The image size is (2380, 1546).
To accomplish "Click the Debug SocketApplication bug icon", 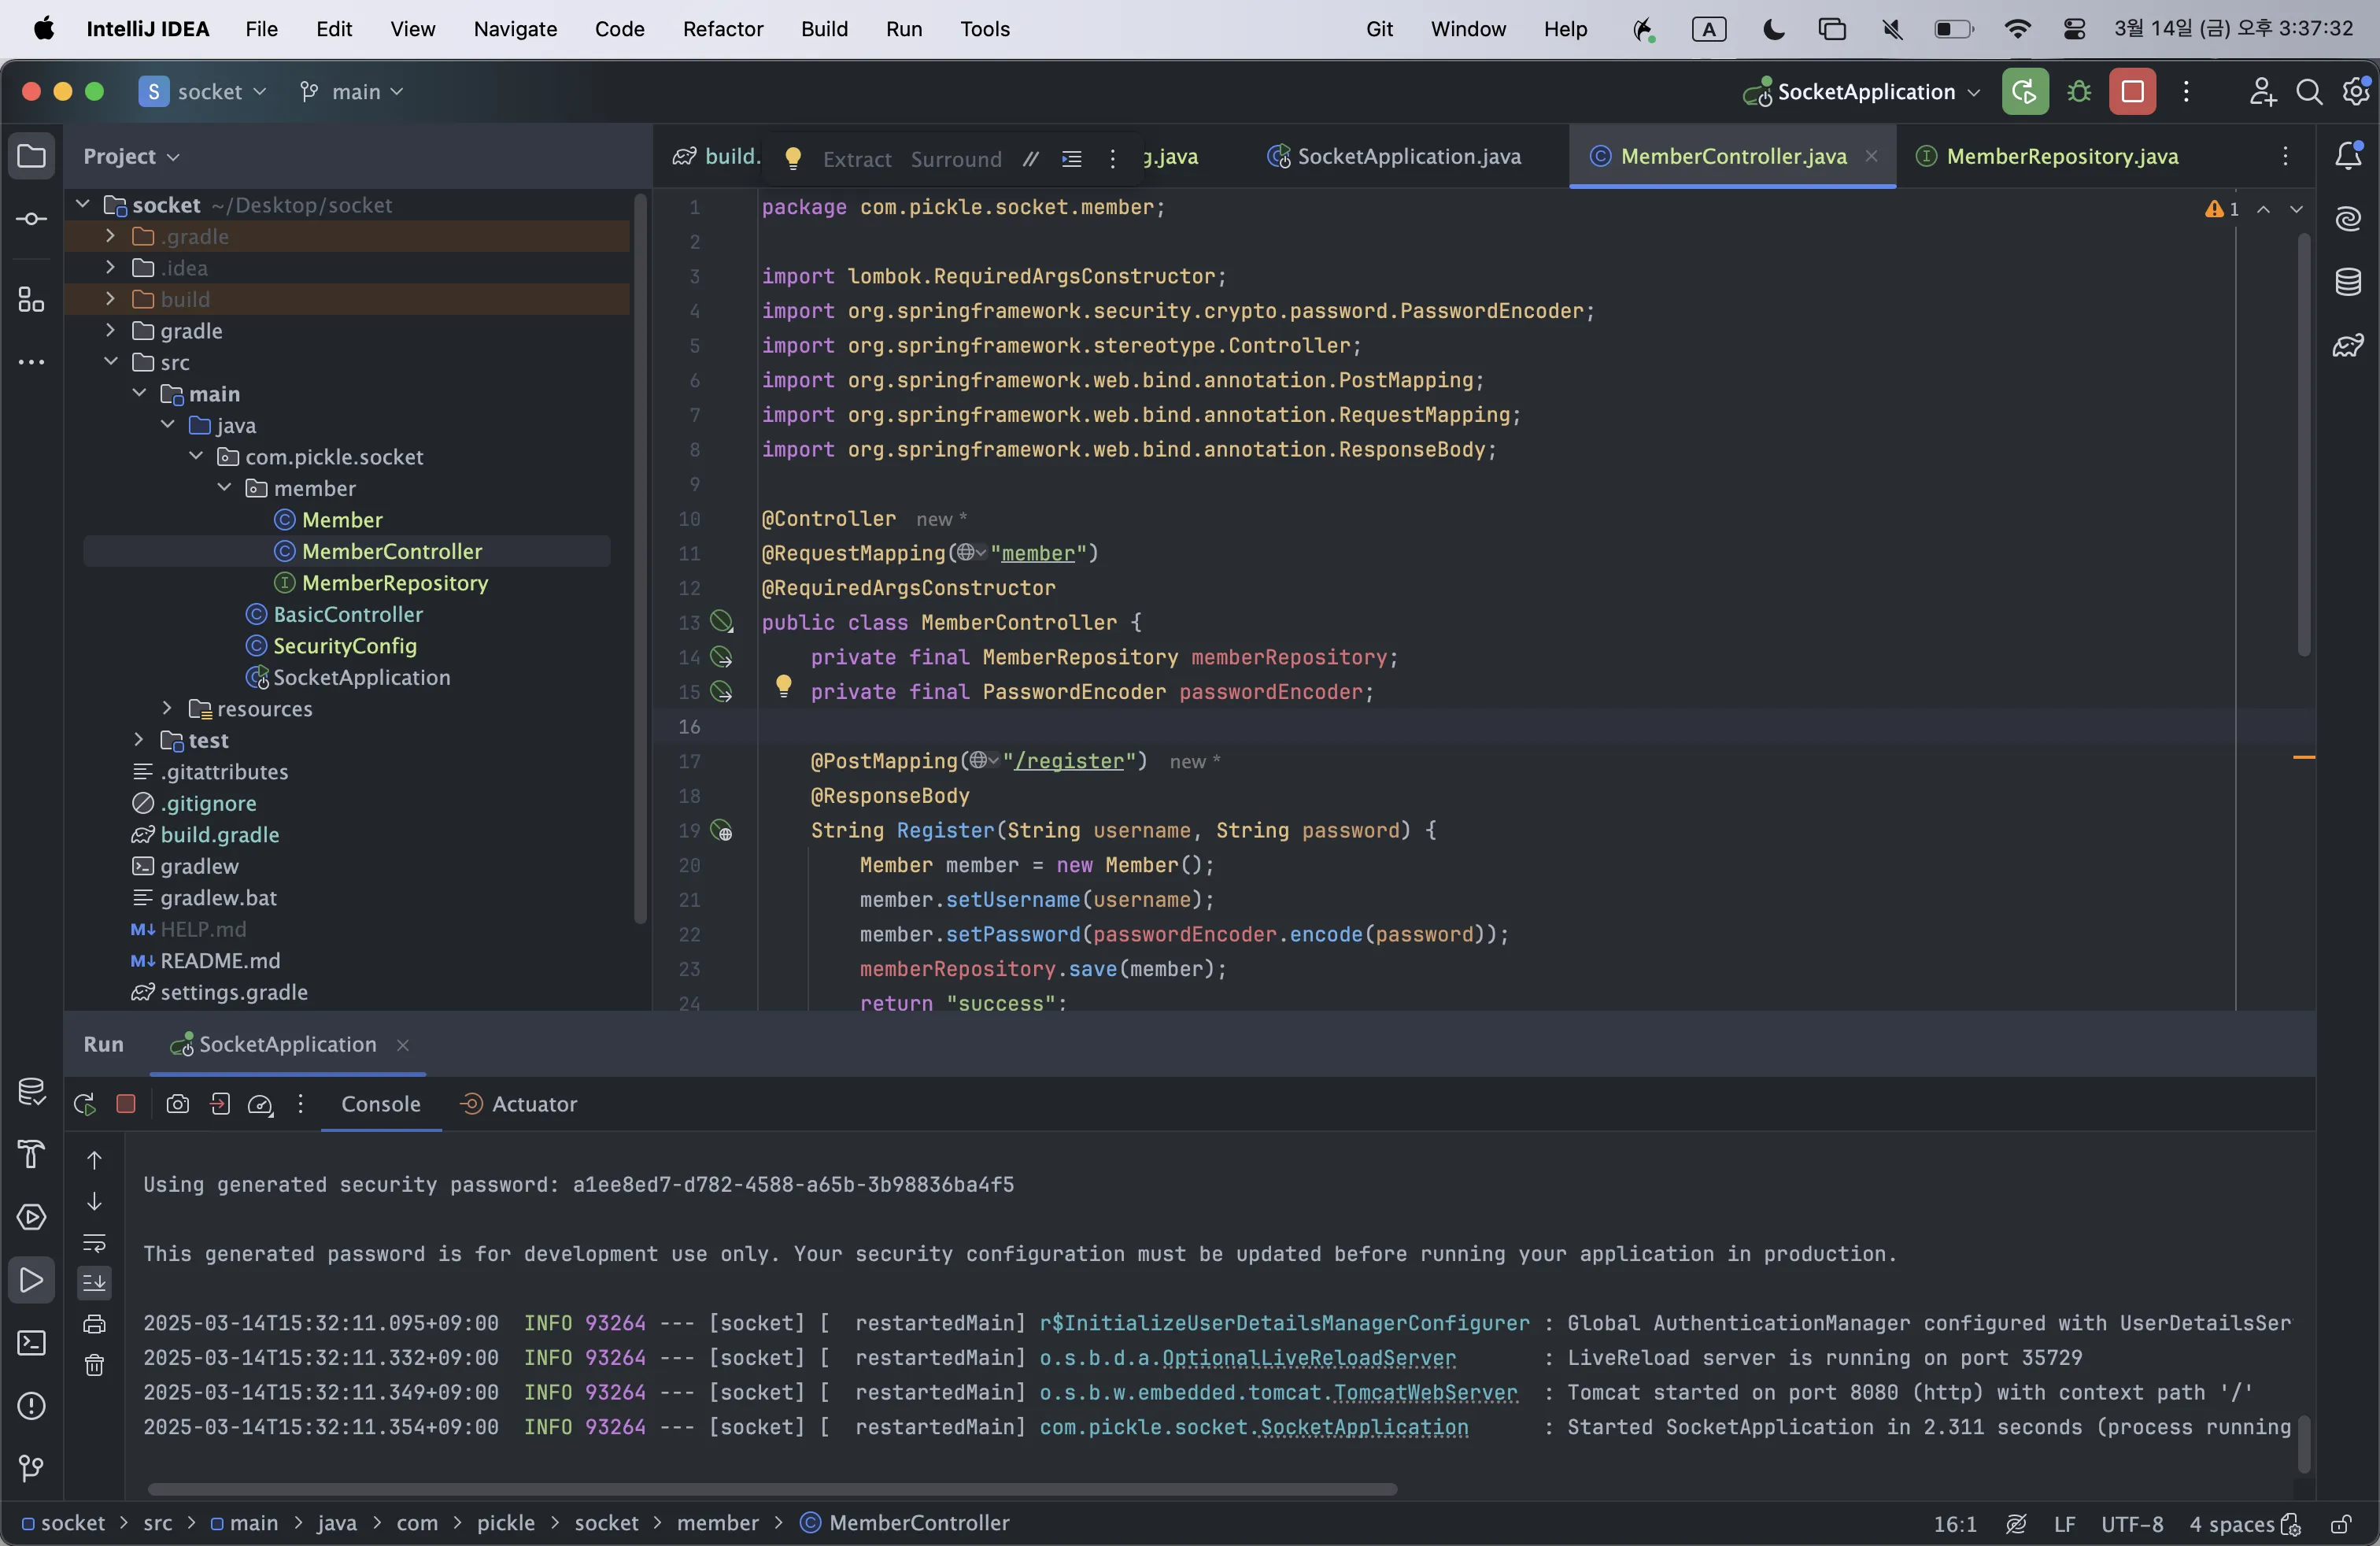I will [2079, 92].
